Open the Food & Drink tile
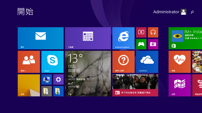 [197, 62]
